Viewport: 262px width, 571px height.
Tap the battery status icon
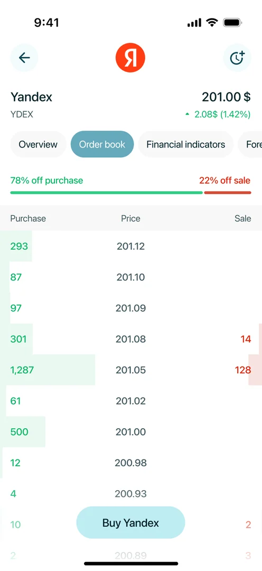(233, 23)
